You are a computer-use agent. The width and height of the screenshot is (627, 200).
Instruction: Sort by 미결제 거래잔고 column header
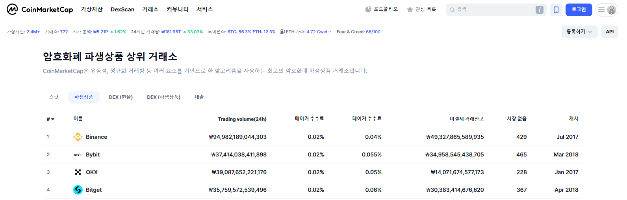pos(467,119)
